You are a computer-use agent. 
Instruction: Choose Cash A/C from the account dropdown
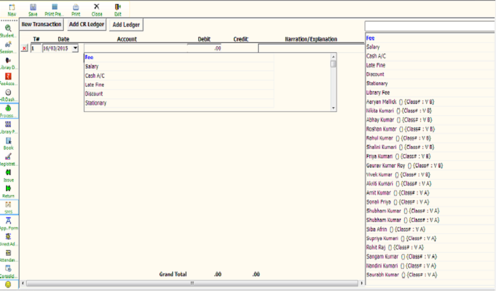pyautogui.click(x=94, y=76)
